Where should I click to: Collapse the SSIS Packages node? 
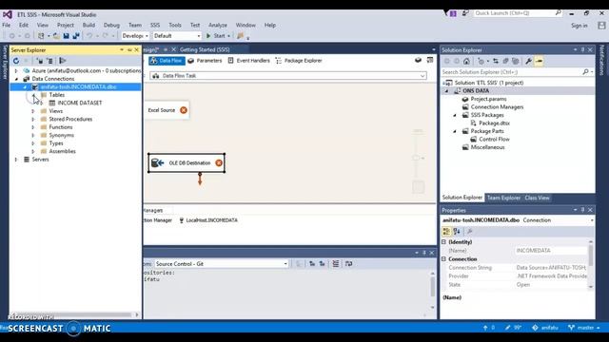click(x=455, y=115)
